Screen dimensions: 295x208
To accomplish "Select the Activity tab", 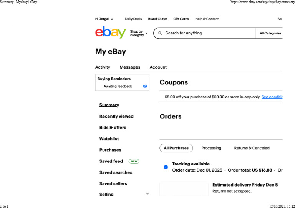I will click(x=103, y=67).
